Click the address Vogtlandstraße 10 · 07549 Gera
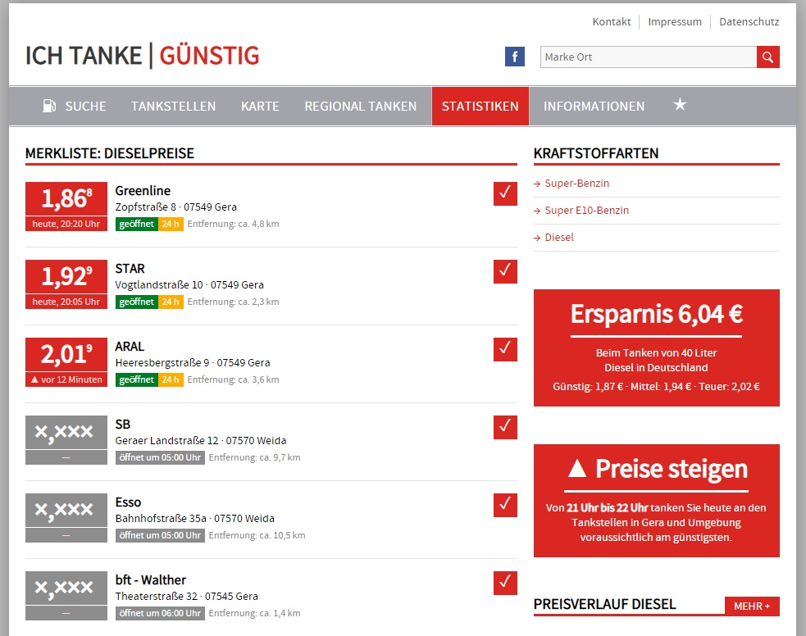 [x=189, y=285]
